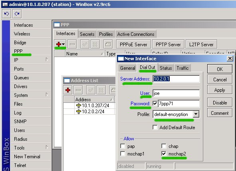Click the red plus Add icon in Address List
The height and width of the screenshot is (171, 236).
point(68,90)
